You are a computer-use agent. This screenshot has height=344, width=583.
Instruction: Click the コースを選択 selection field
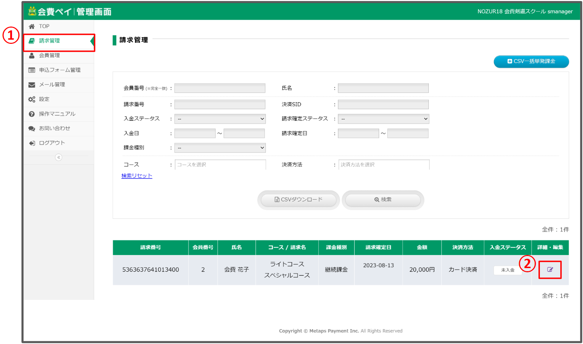(x=220, y=165)
